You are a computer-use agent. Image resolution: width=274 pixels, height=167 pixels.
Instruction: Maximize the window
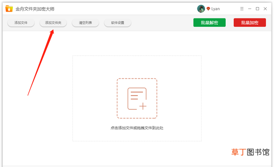(257, 9)
